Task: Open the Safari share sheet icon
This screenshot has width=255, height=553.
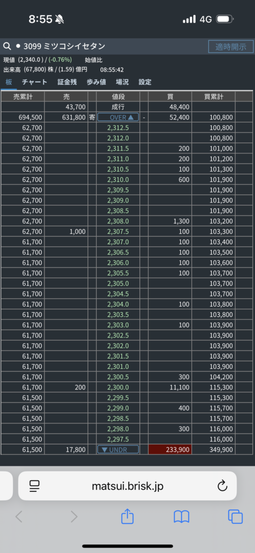Action: point(127,517)
